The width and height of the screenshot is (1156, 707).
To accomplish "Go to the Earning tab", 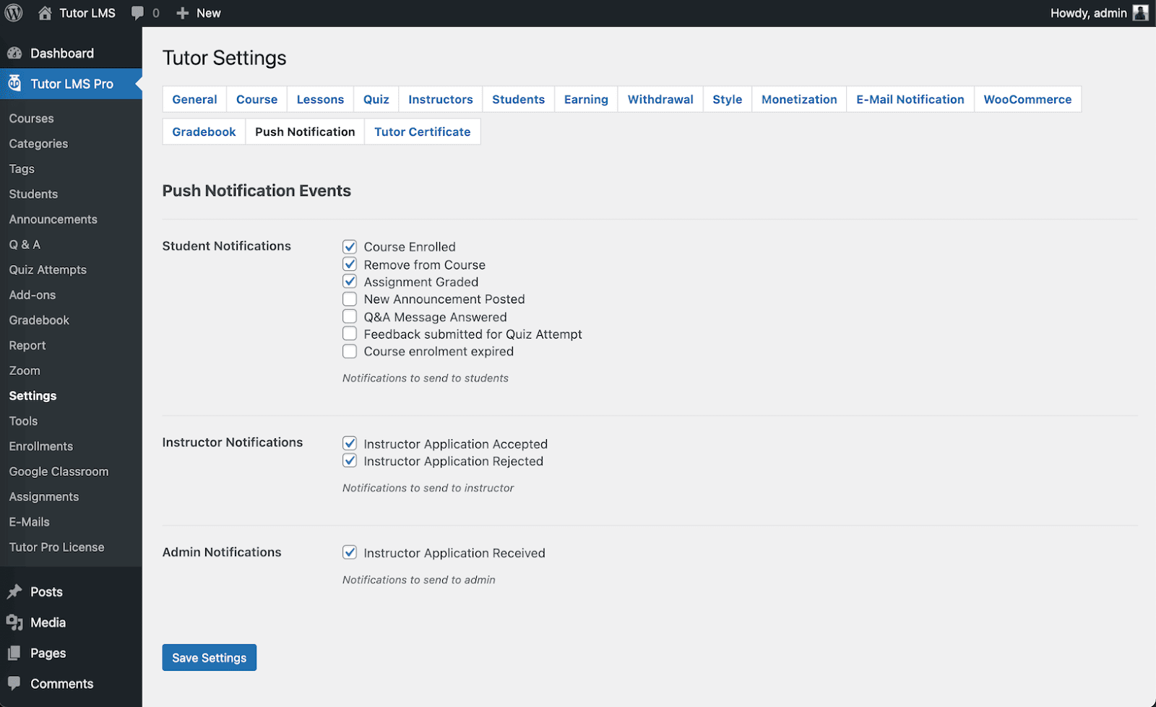I will click(x=586, y=99).
